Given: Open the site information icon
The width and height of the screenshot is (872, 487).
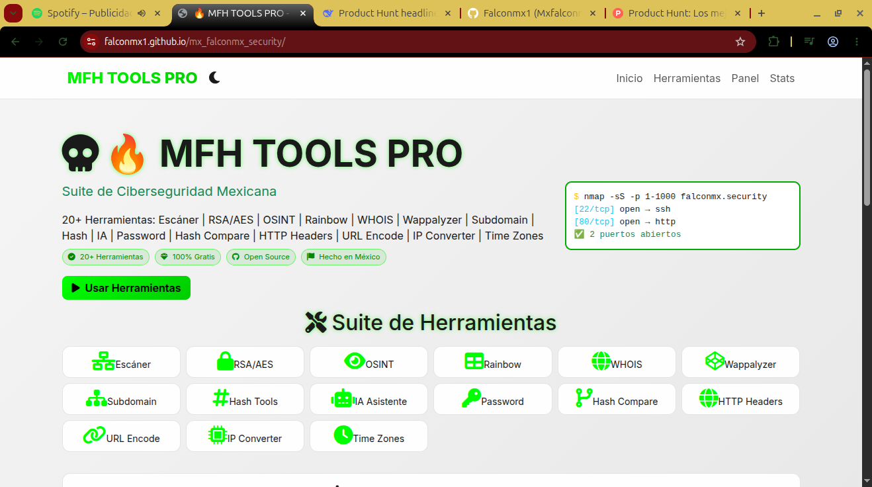Looking at the screenshot, I should [x=92, y=42].
